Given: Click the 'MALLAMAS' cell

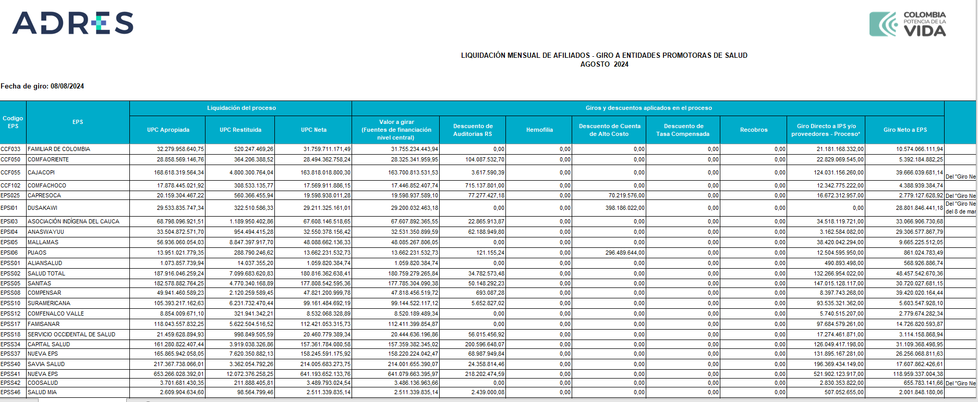Looking at the screenshot, I should click(x=78, y=242).
